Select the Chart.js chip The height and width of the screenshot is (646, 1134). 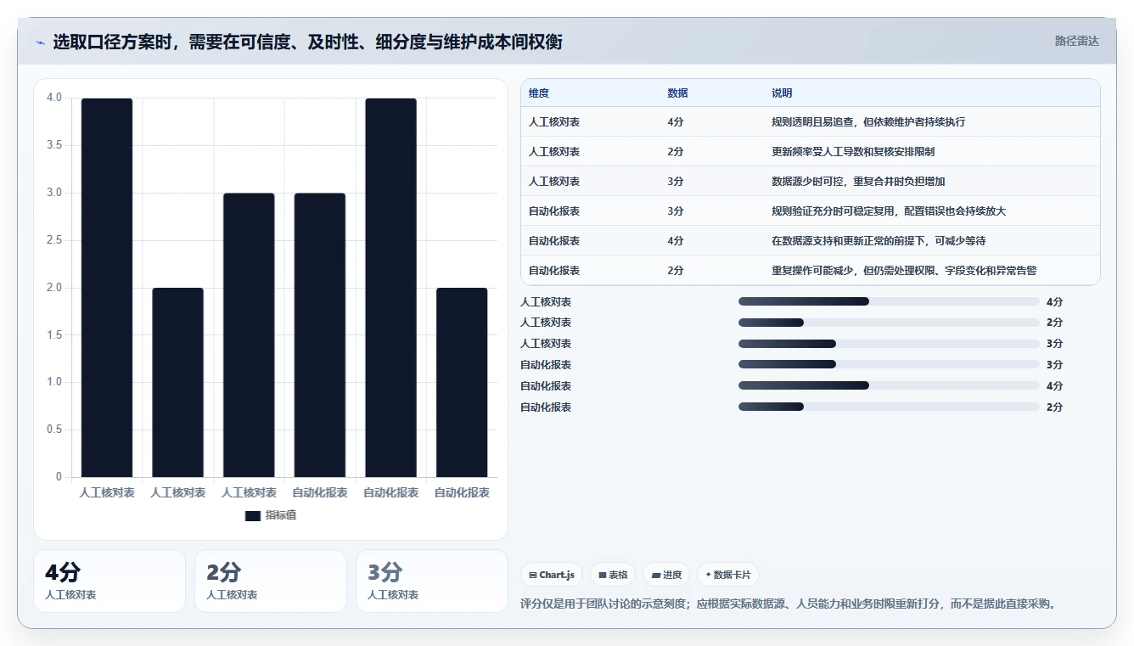coord(551,575)
